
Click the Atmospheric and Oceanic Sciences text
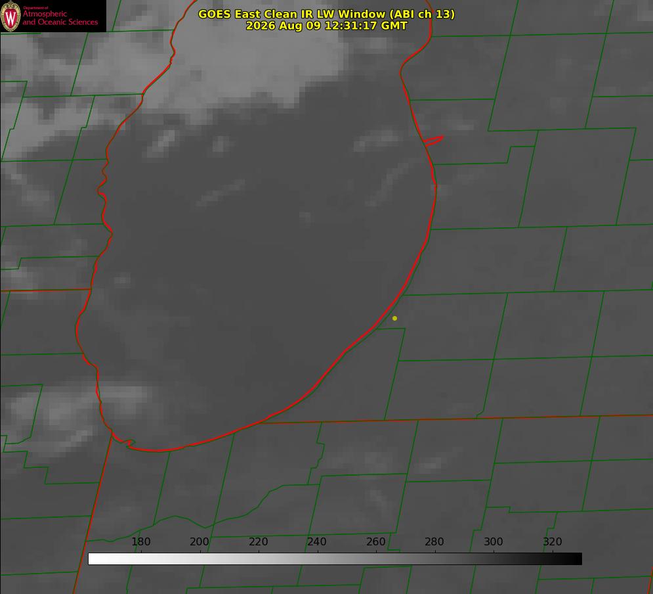coord(60,18)
